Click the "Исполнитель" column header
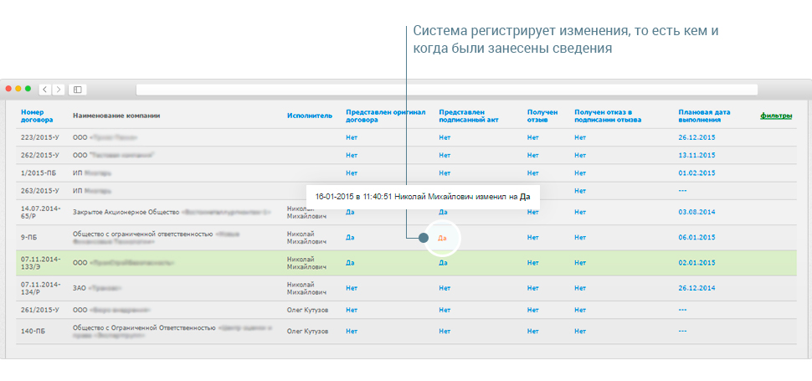The image size is (812, 381). (x=310, y=116)
